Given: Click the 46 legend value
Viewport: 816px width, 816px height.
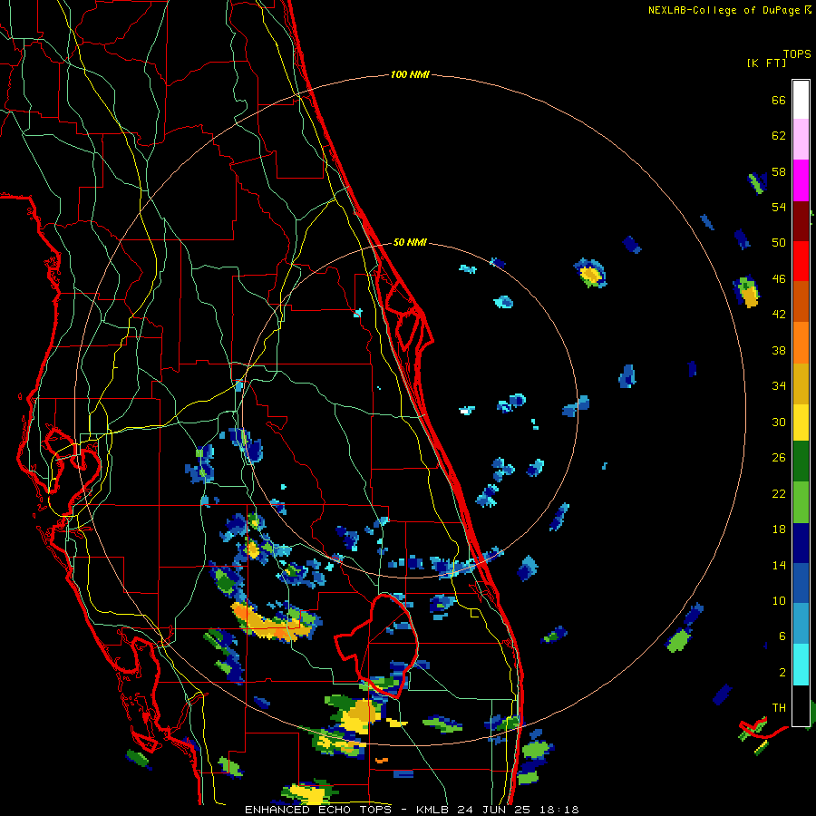Looking at the screenshot, I should point(779,279).
